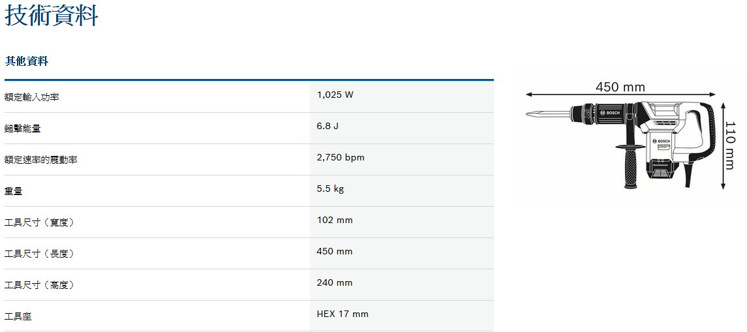This screenshot has height=332, width=747.
Task: Select the 重量 row label
Action: (14, 191)
